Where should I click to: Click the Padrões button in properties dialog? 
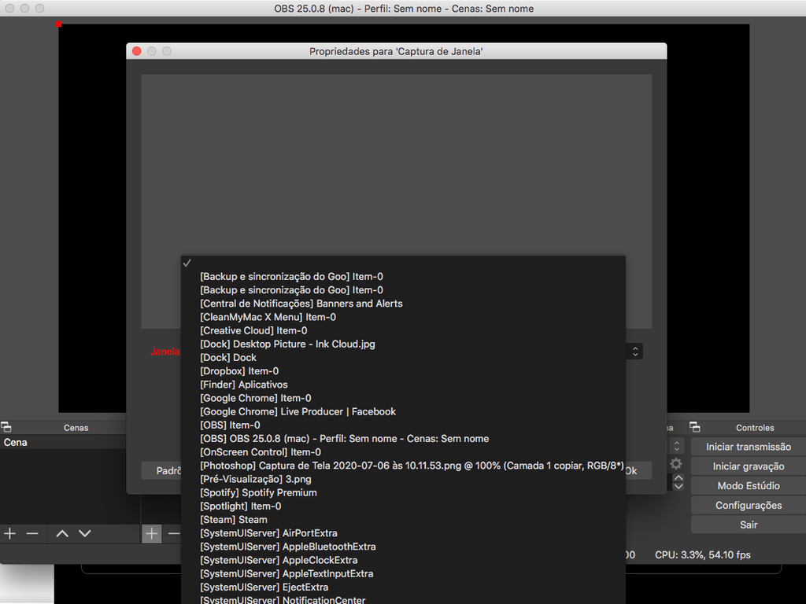pos(161,470)
